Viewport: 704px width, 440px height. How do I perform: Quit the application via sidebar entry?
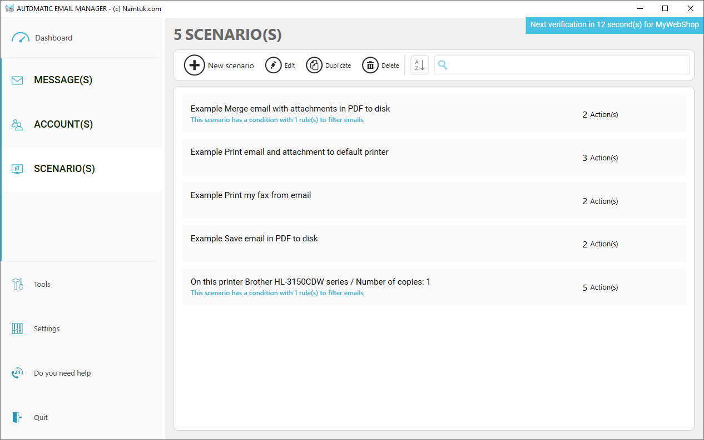(41, 417)
